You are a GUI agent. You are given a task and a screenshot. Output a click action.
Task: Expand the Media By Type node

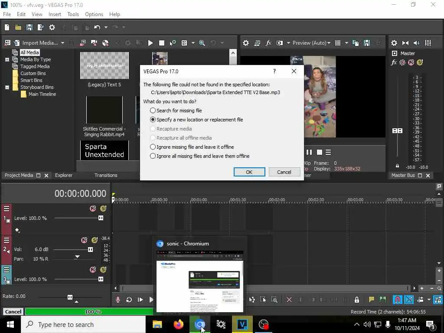(x=7, y=59)
